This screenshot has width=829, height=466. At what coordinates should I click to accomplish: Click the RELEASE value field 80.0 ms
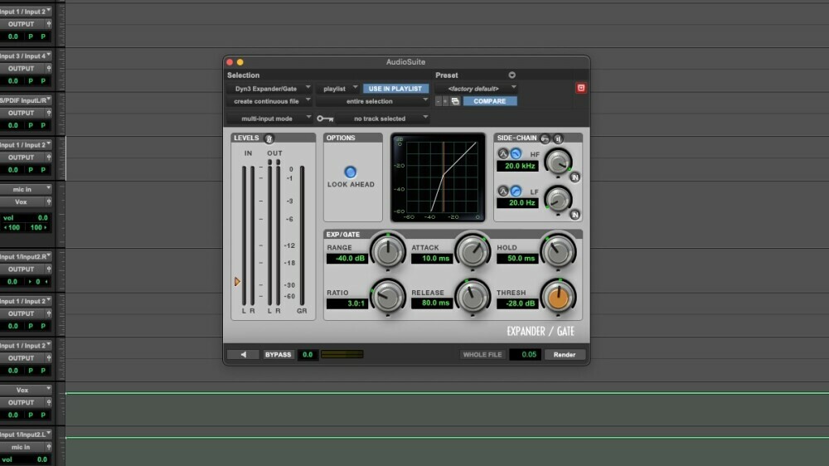click(x=432, y=303)
